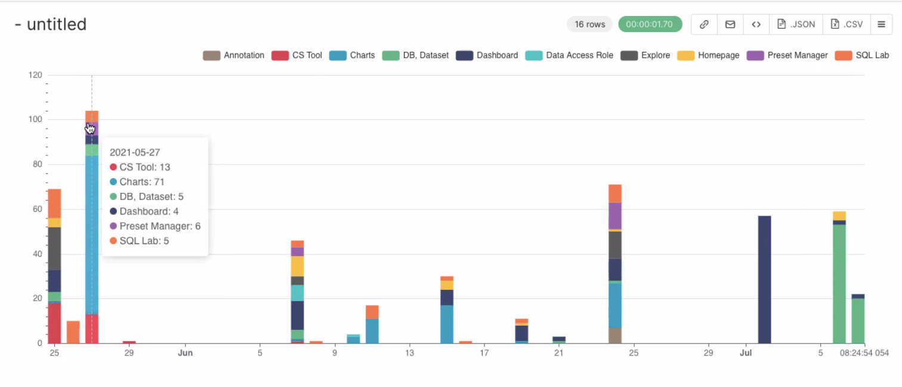This screenshot has height=387, width=902.
Task: Click the green execution time badge
Action: [x=650, y=24]
